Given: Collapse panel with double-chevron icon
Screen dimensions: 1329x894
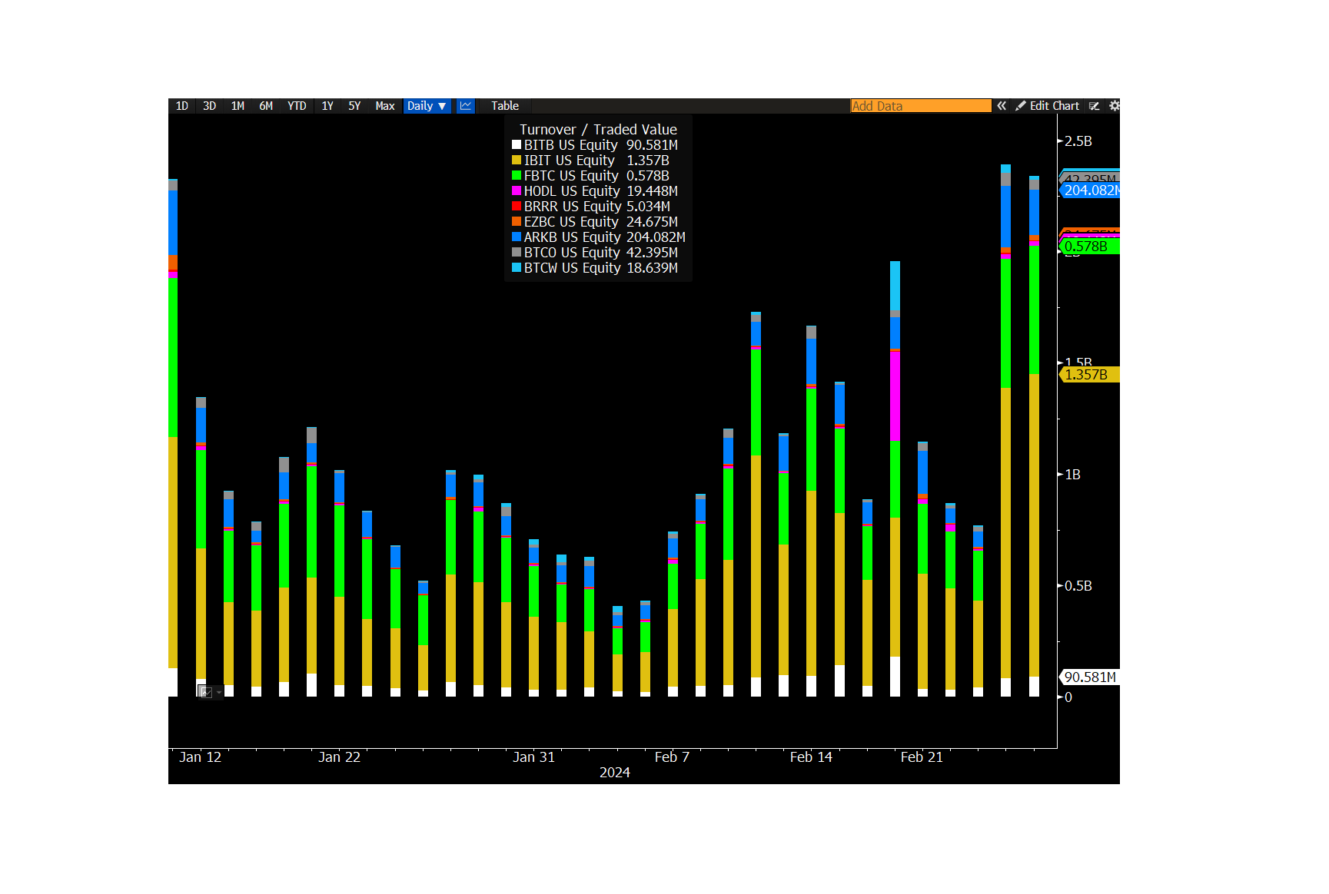Looking at the screenshot, I should (x=1002, y=106).
